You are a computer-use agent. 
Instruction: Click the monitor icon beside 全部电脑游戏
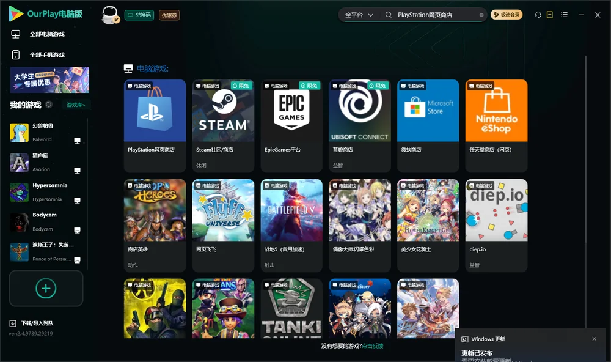[x=16, y=34]
